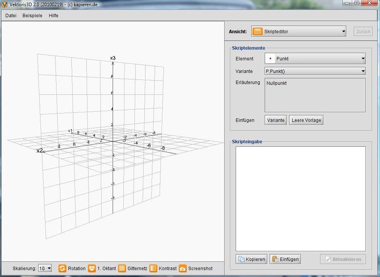The height and width of the screenshot is (277, 380).
Task: Open the Hilfe menu
Action: coord(54,15)
